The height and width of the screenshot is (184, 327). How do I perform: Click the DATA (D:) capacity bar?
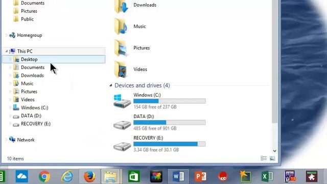(x=169, y=123)
